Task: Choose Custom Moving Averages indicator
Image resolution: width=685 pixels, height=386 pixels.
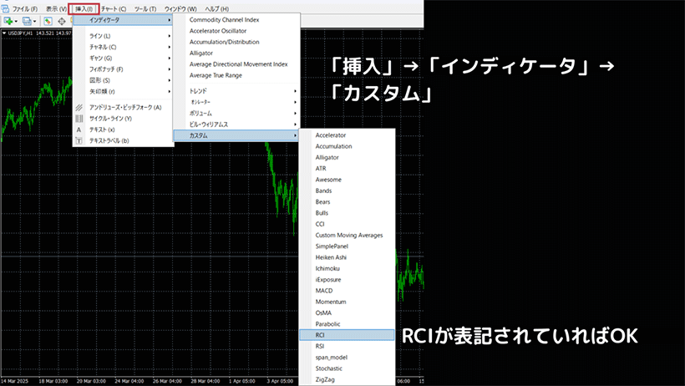Action: coord(347,235)
